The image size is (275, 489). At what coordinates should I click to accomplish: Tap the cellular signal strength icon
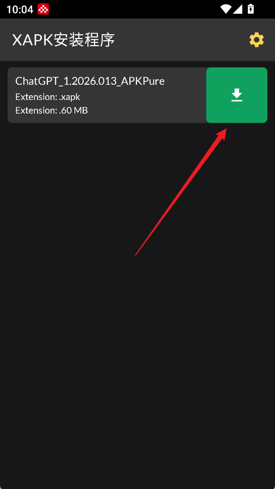237,9
